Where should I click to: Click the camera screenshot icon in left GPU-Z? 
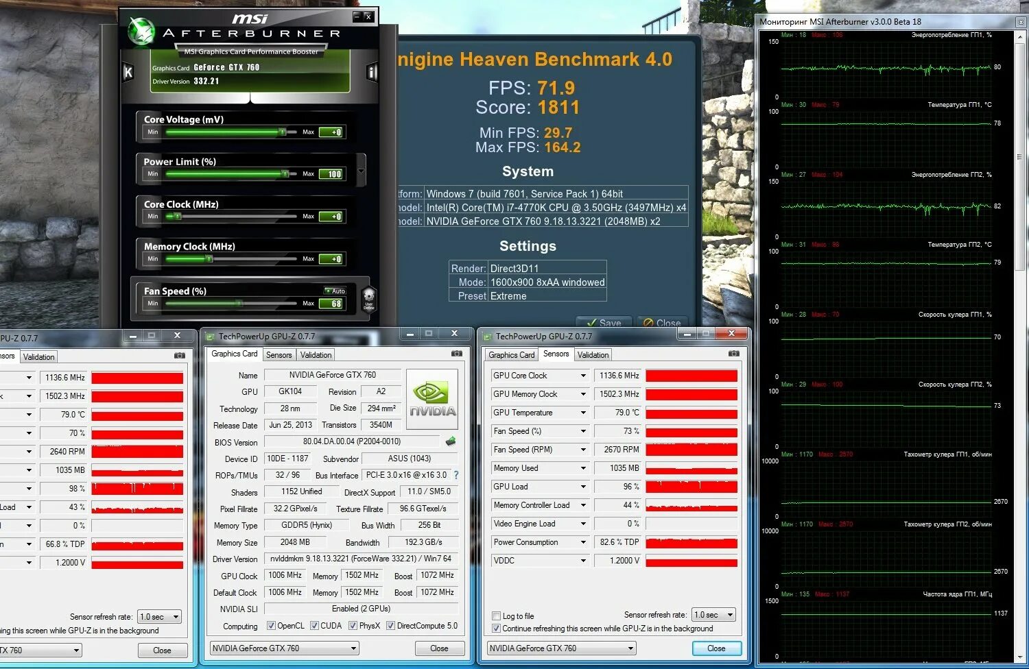(180, 356)
